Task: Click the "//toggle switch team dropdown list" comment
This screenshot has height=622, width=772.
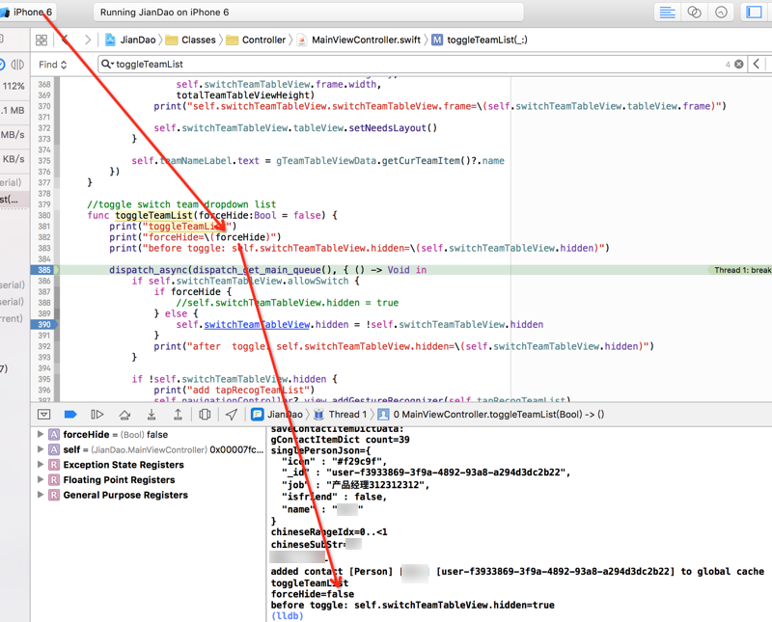Action: 181,204
